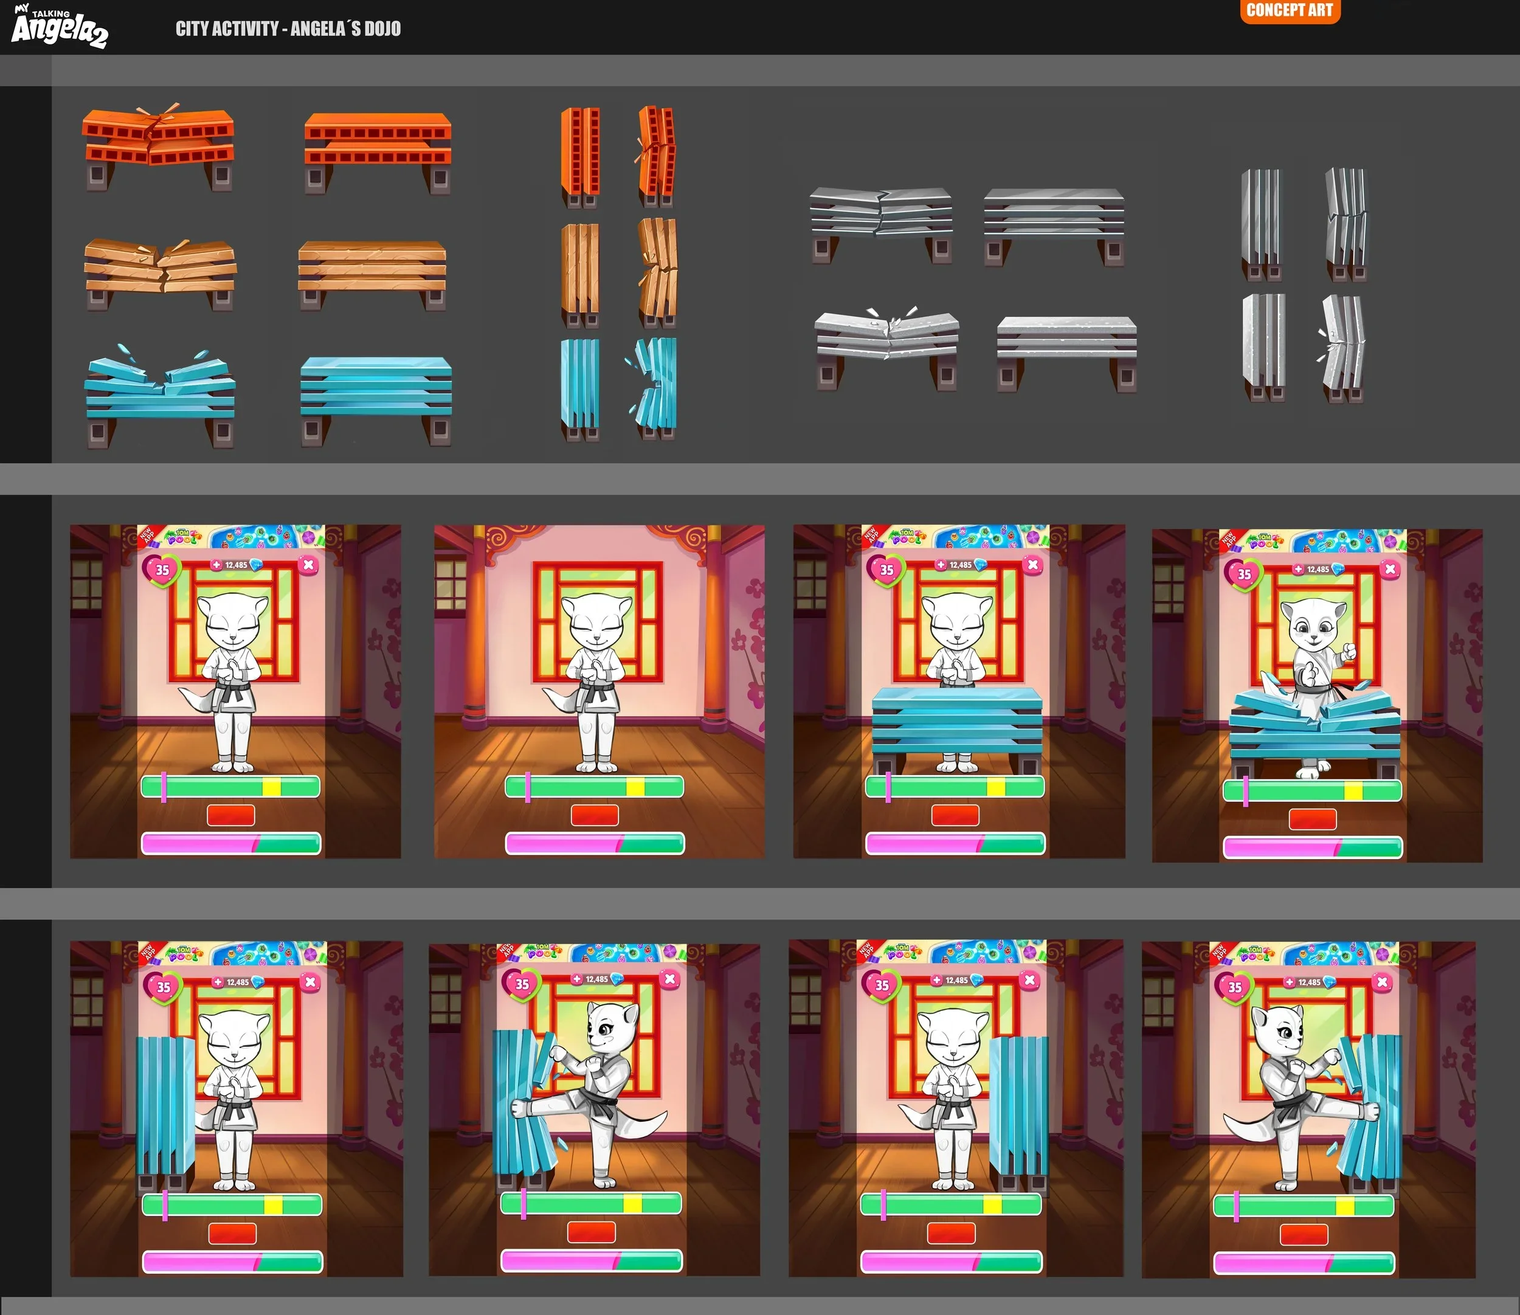Click the City Activity - Angela's Dojo title

[x=288, y=29]
